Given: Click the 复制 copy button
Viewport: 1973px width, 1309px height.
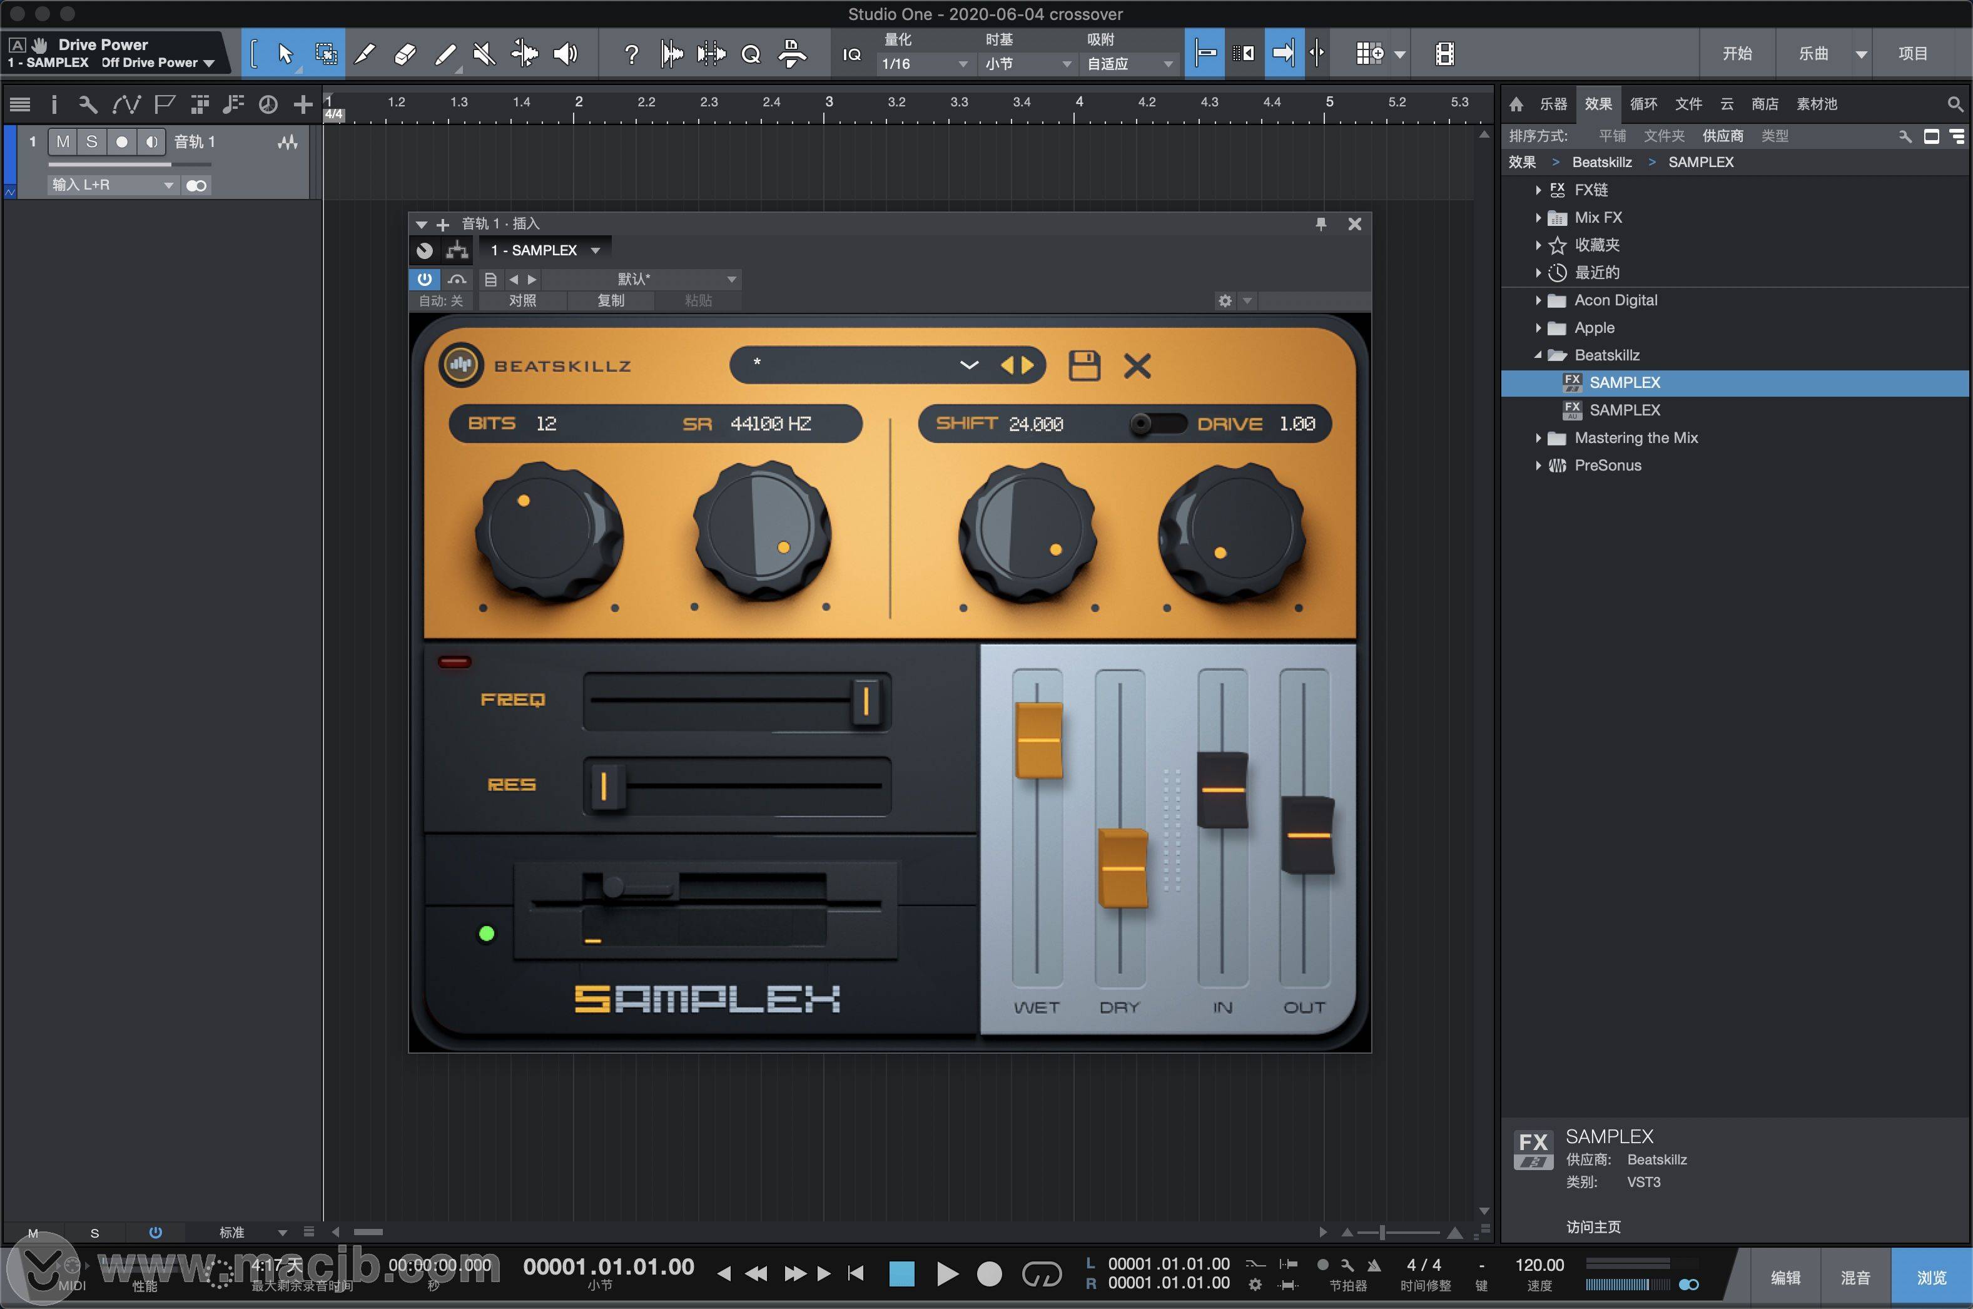Looking at the screenshot, I should [611, 300].
